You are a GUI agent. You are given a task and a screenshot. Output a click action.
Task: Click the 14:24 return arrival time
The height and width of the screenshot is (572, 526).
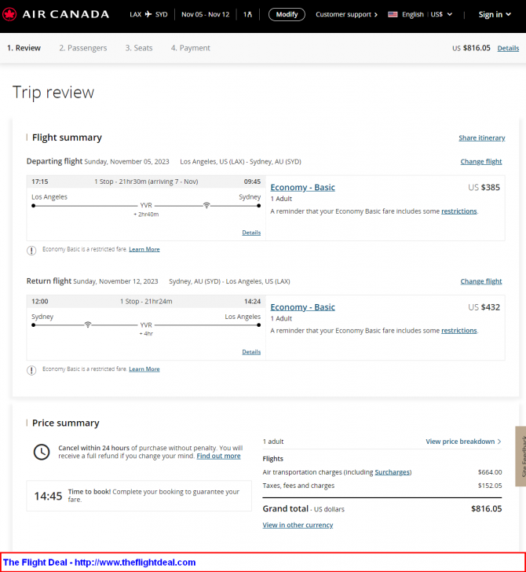[252, 302]
